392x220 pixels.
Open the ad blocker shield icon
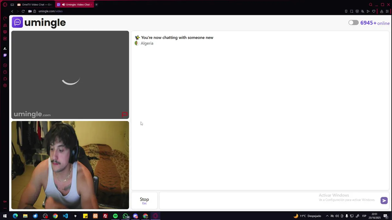357,11
